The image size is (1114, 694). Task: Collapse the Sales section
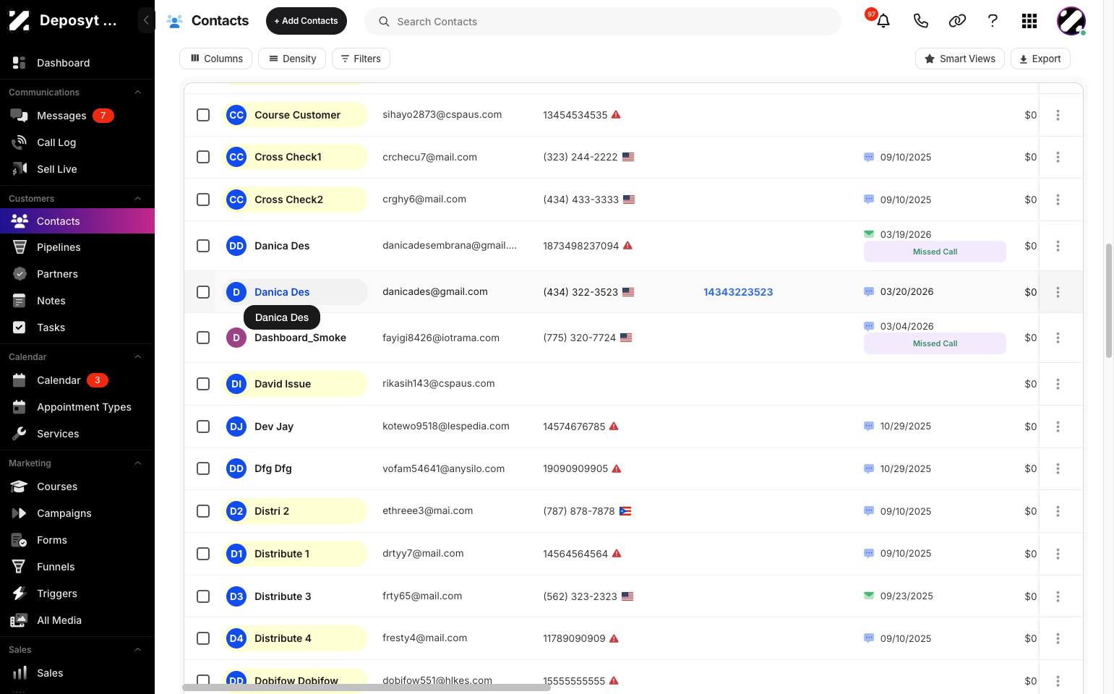137,650
